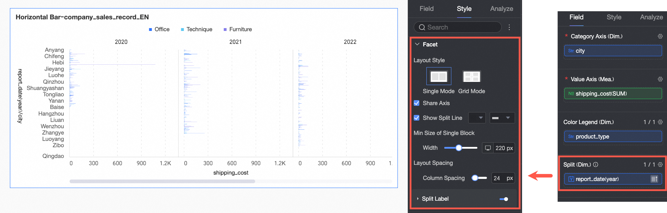Select Field tab in right panel
The image size is (667, 213).
576,17
